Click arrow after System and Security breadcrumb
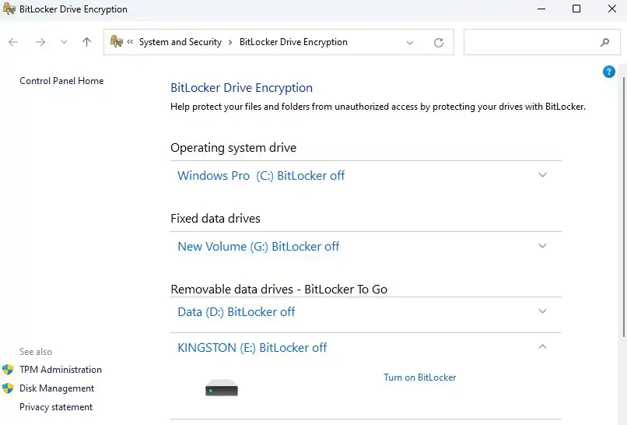The width and height of the screenshot is (627, 425). point(230,42)
